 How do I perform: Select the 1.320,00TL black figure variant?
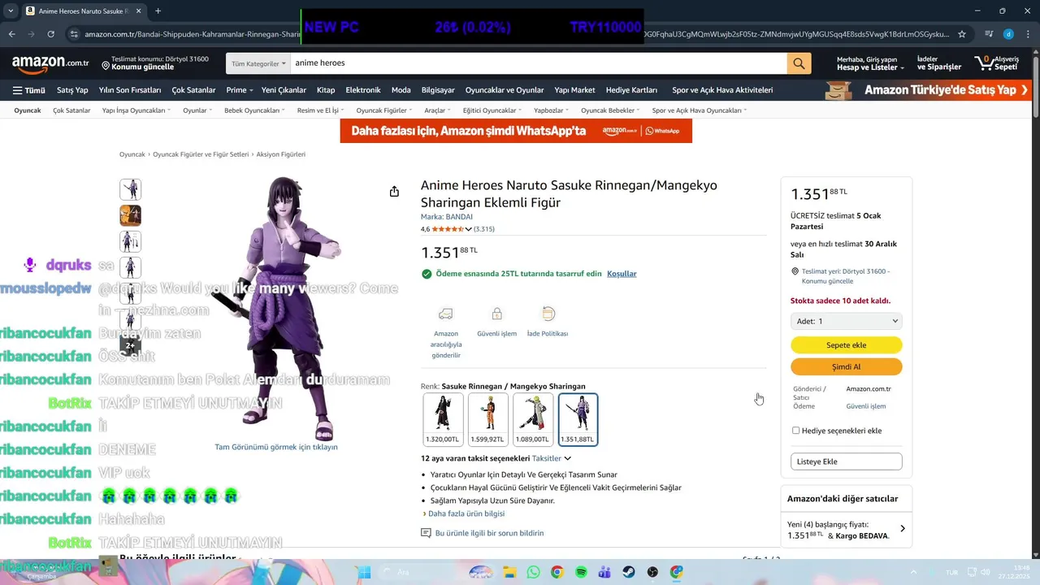point(442,419)
